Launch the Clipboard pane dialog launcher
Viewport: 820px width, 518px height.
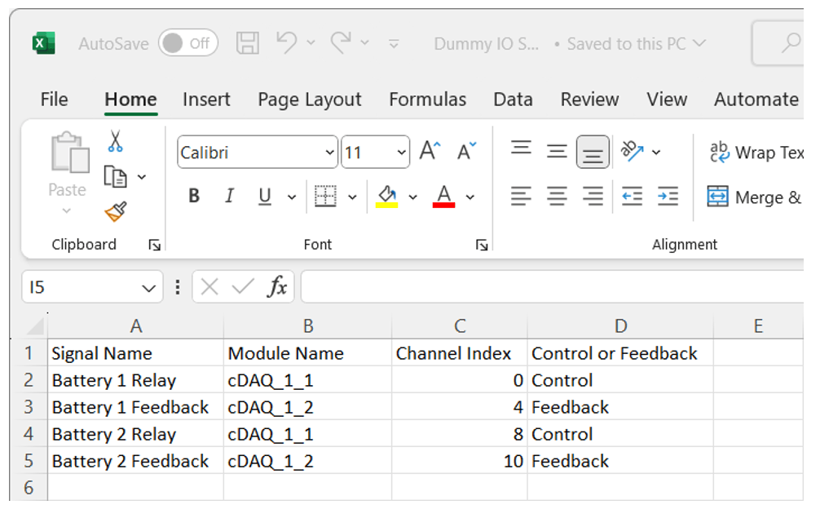[154, 245]
